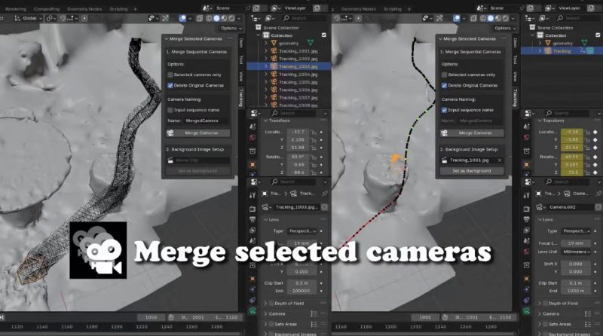Viewport: 603px width, 336px height.
Task: Expand Tracking_1001.jpg row in left outliner
Action: 266,50
